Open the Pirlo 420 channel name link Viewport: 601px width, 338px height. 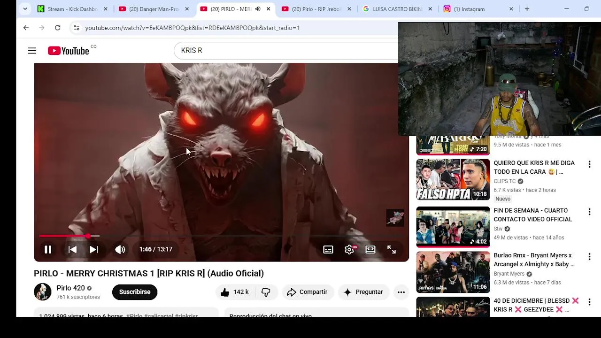[71, 288]
